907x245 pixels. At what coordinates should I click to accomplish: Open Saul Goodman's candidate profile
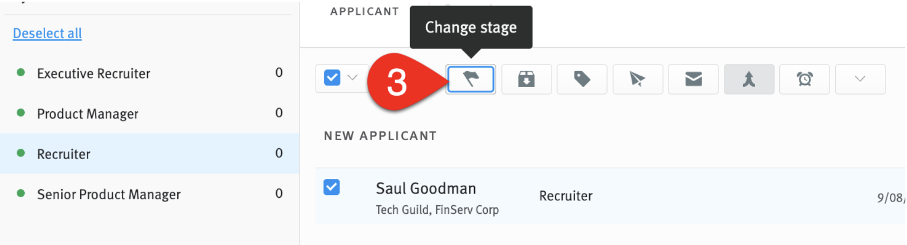[426, 189]
